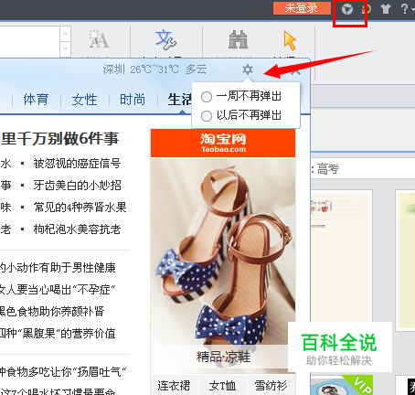Switch to the 时尚 tab
This screenshot has height=395, width=415.
pyautogui.click(x=133, y=100)
